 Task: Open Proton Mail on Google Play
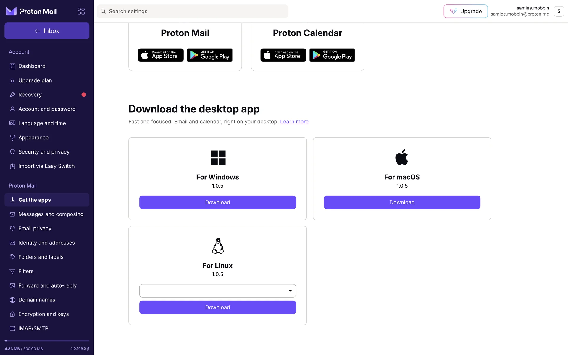(209, 55)
